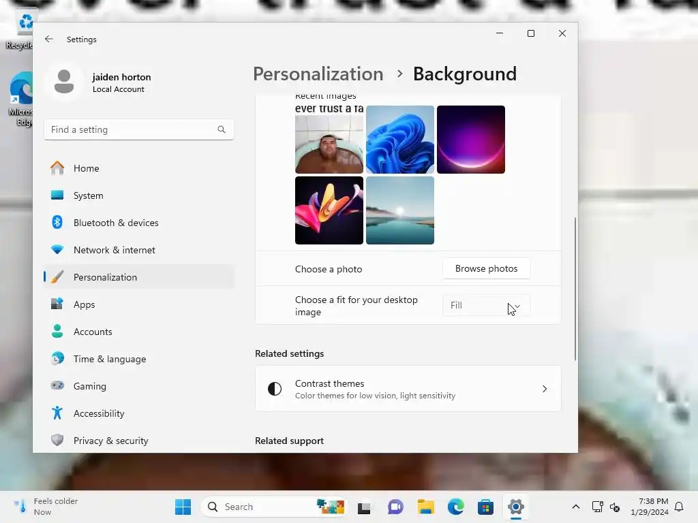
Task: Click the network icon in system tray
Action: (597, 507)
